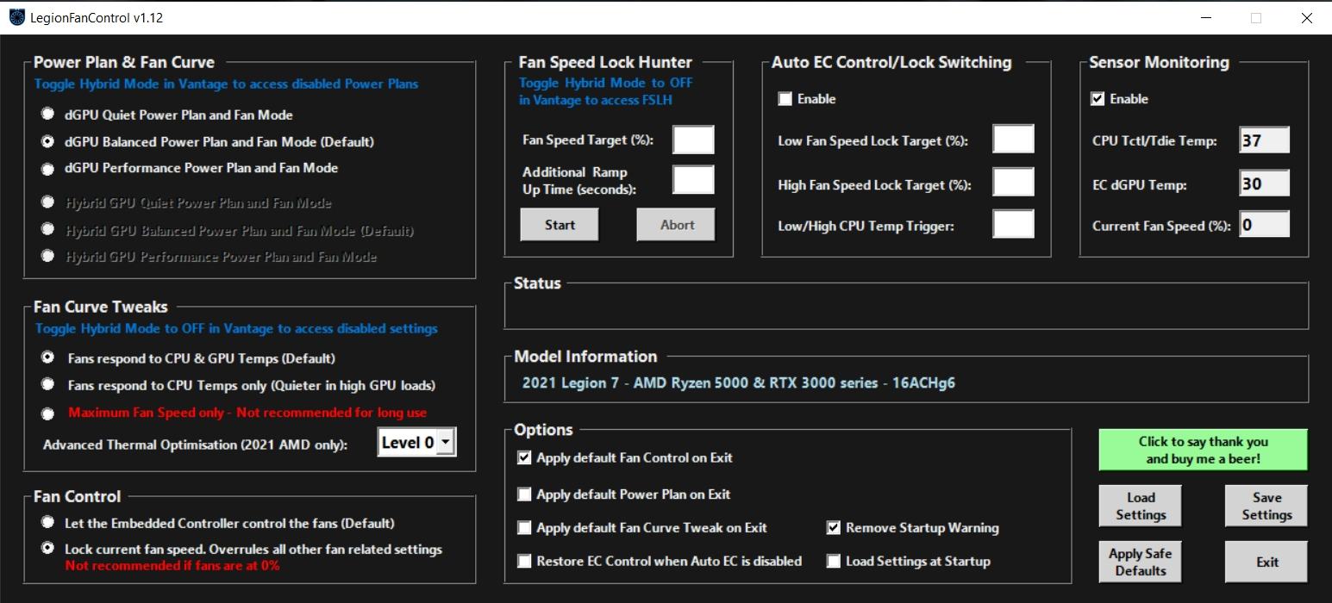Choose Fans respond to CPU Temps only

click(x=48, y=384)
